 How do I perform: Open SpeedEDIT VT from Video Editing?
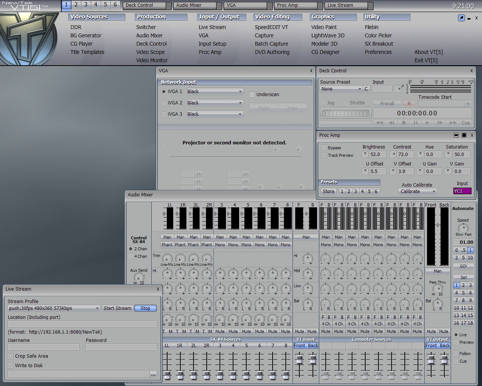click(271, 27)
